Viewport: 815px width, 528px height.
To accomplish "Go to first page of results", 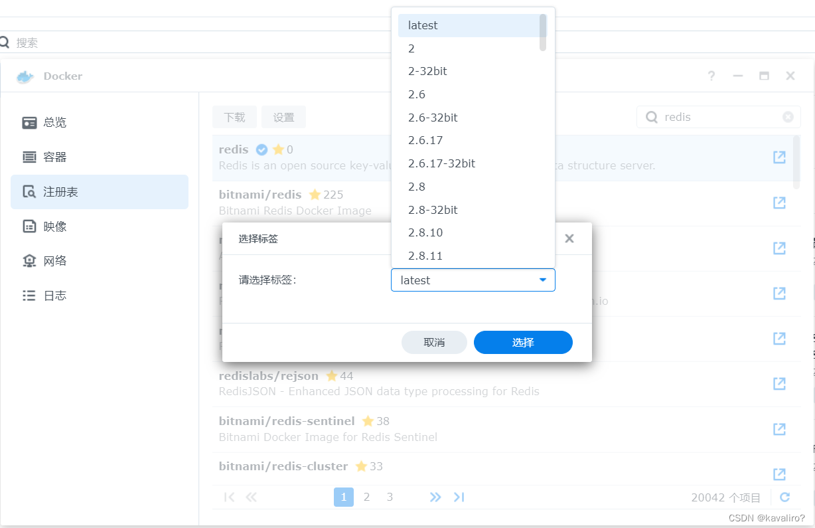I will 229,497.
